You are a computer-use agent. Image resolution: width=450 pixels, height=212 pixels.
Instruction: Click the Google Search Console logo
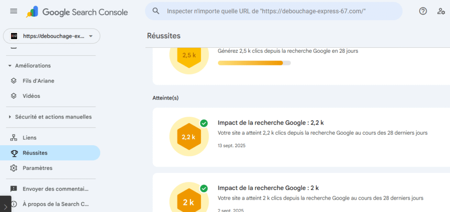coord(77,12)
